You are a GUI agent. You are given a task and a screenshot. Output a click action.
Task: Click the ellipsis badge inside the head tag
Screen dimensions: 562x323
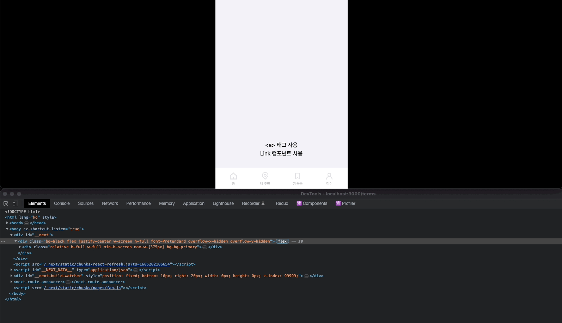pos(26,223)
